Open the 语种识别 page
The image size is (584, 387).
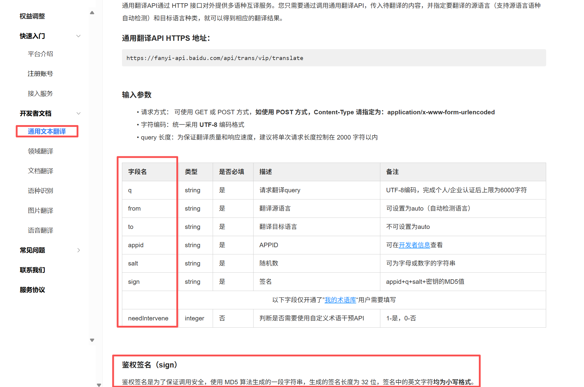(41, 191)
